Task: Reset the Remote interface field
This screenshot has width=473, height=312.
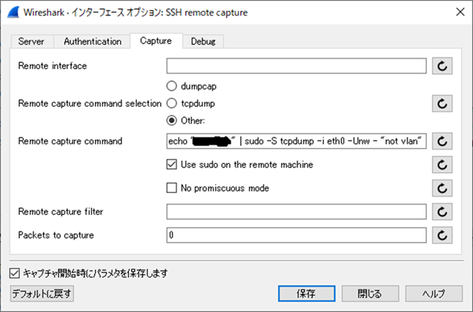Action: coord(442,66)
